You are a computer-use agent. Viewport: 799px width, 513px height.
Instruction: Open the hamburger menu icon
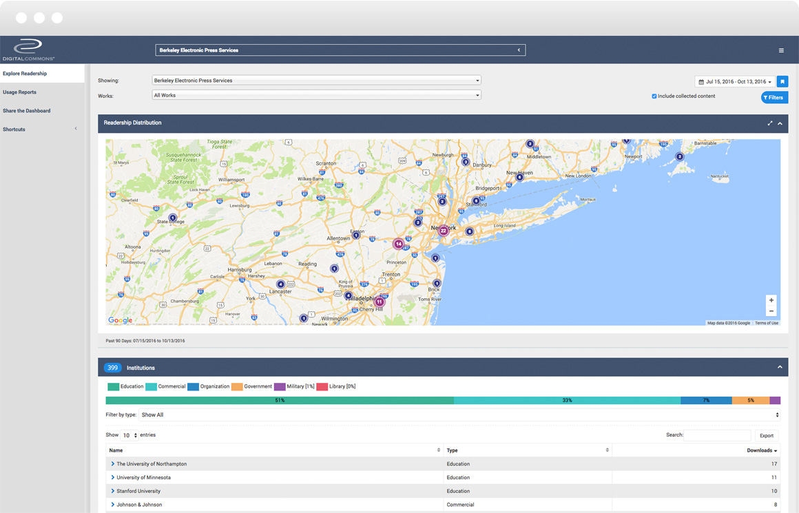pos(781,50)
